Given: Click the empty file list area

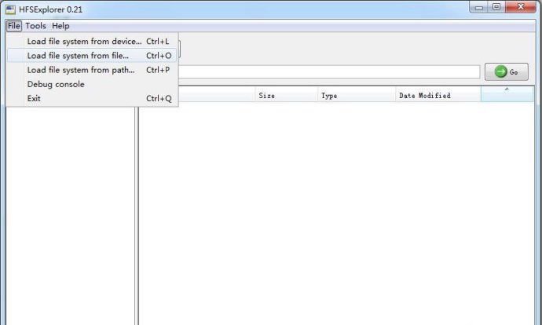Looking at the screenshot, I should 338,212.
